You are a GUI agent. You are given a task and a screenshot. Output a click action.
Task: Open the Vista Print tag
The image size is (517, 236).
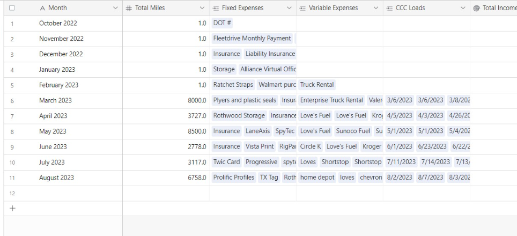click(x=260, y=146)
